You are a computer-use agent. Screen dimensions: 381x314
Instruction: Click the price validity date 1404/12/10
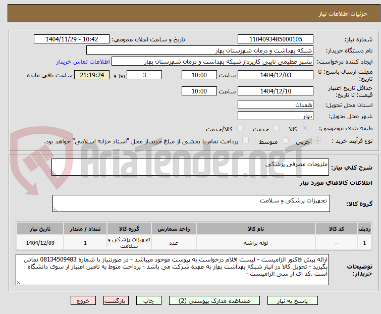tap(276, 91)
